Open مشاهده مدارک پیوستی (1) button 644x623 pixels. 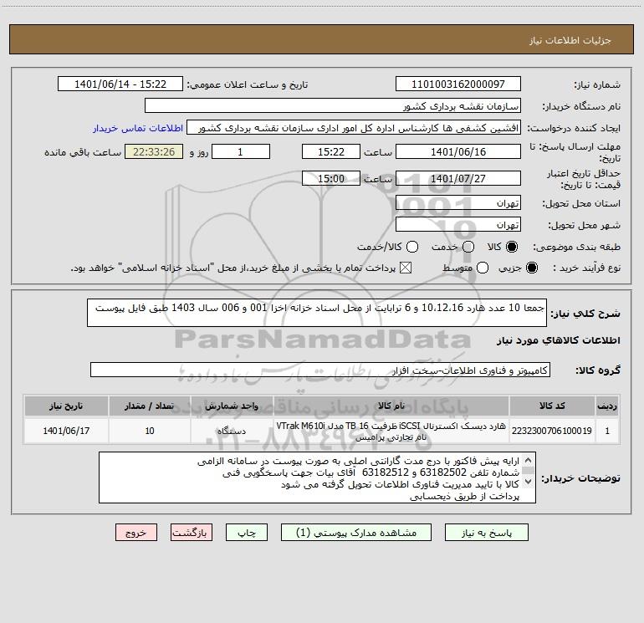(x=356, y=532)
